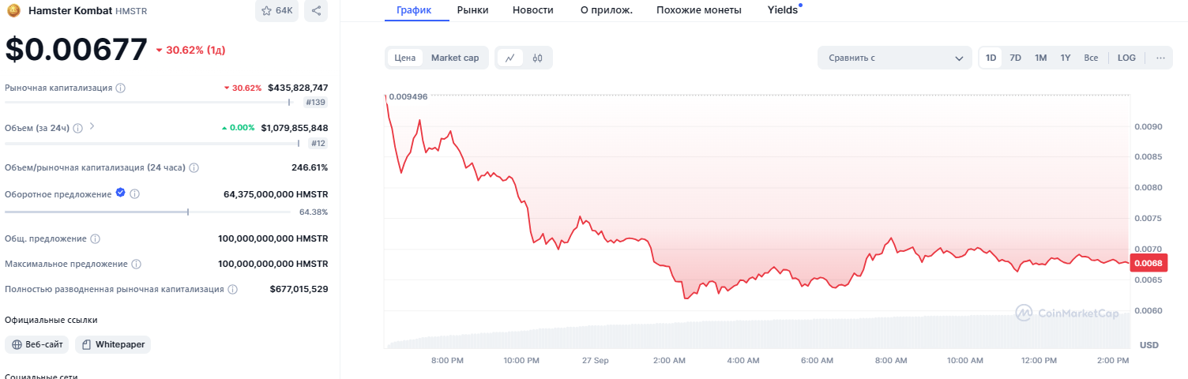Open the График tab
Screen dimensions: 1188x379
click(x=414, y=10)
